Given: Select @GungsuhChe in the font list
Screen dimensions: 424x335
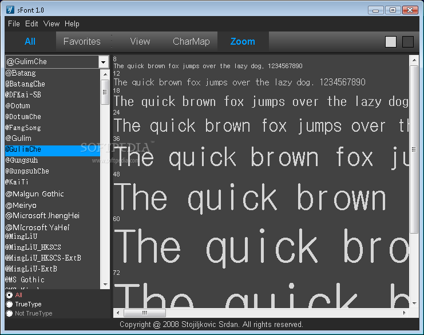Looking at the screenshot, I should (53, 171).
